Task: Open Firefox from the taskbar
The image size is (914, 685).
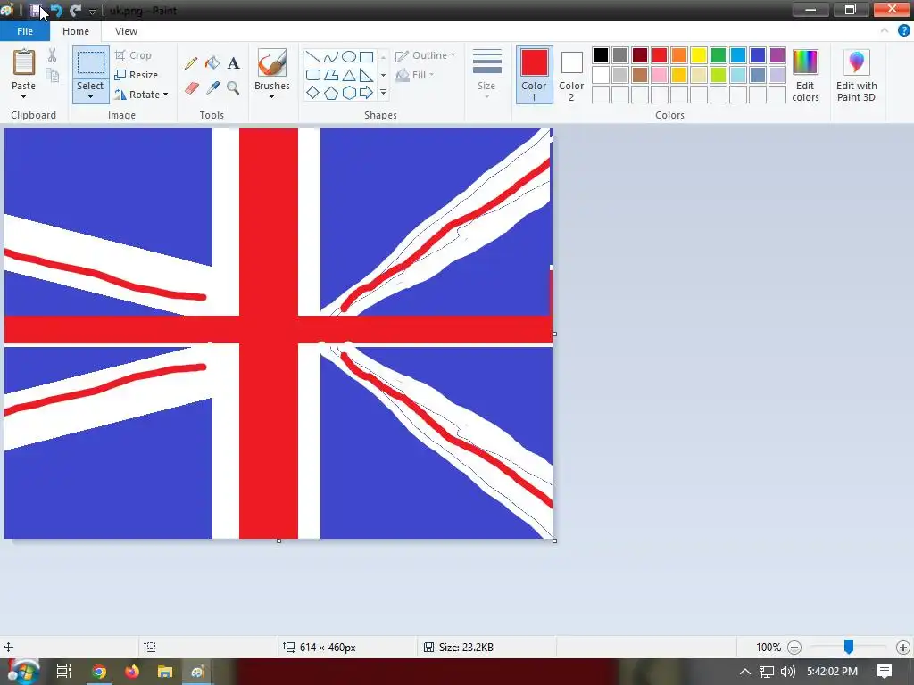Action: point(132,672)
